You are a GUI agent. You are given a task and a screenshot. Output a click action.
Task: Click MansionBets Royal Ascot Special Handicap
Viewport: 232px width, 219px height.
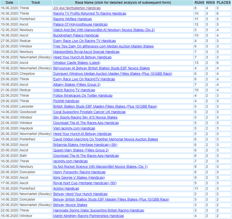tap(86, 52)
